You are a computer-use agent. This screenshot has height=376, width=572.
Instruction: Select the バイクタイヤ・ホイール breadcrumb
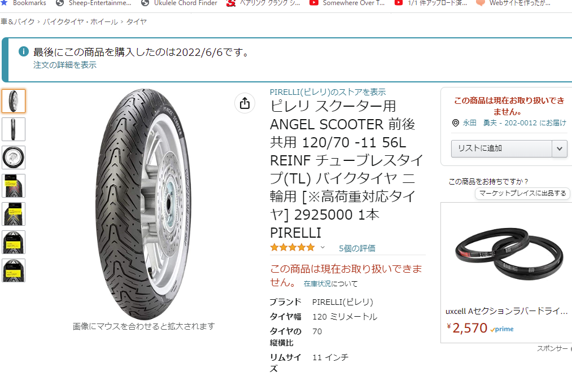pos(80,22)
